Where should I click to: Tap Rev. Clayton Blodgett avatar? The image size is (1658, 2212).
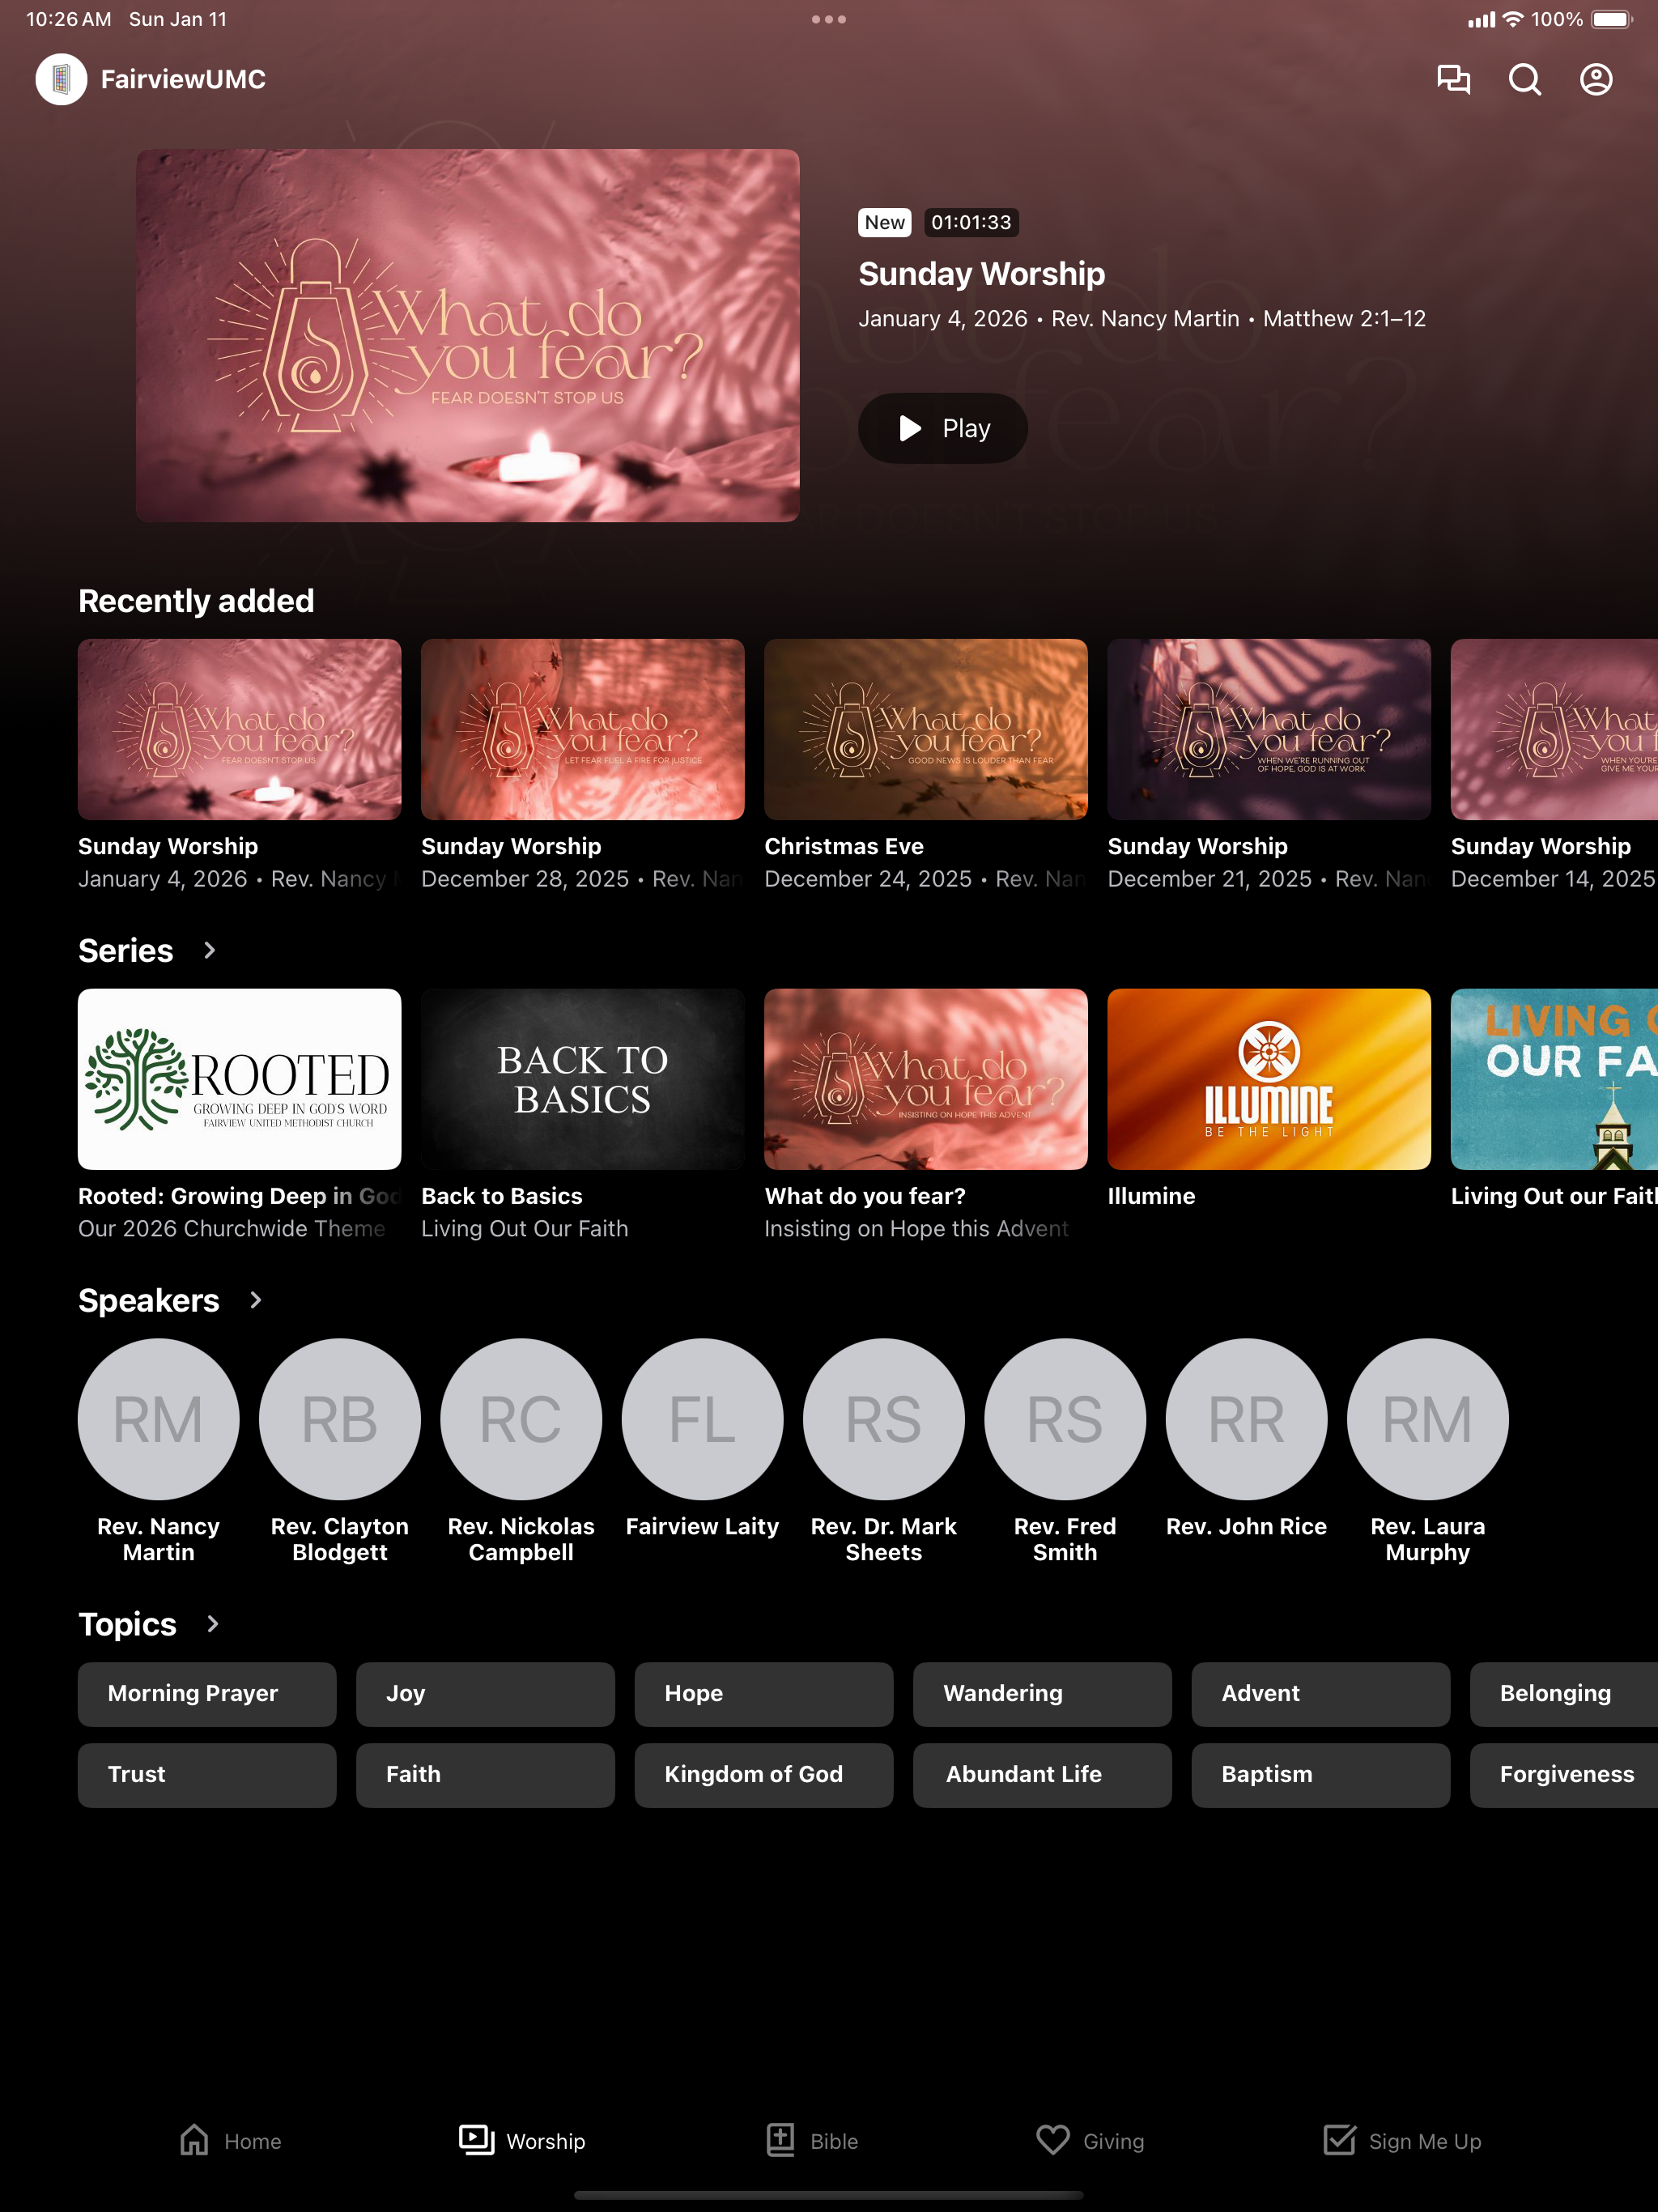(x=340, y=1418)
